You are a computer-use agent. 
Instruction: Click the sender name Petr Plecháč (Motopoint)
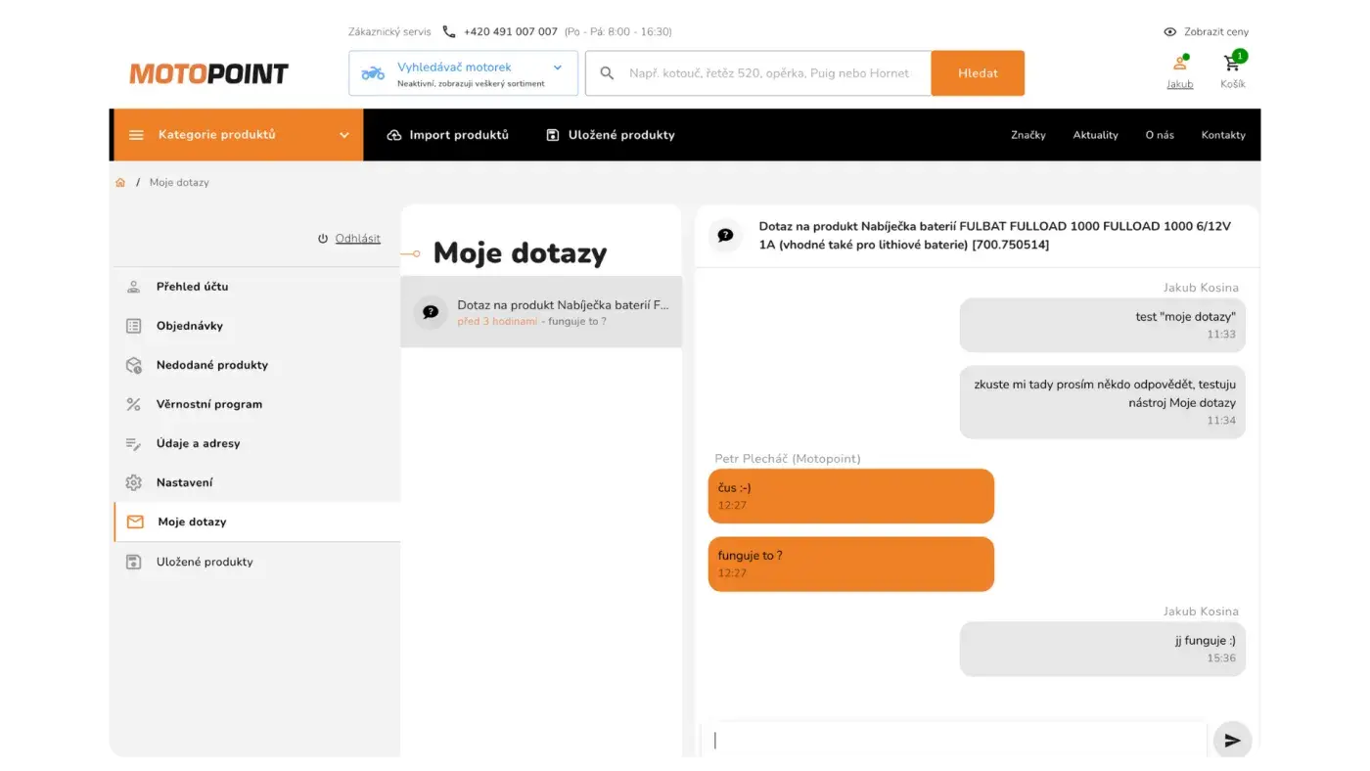(x=788, y=458)
